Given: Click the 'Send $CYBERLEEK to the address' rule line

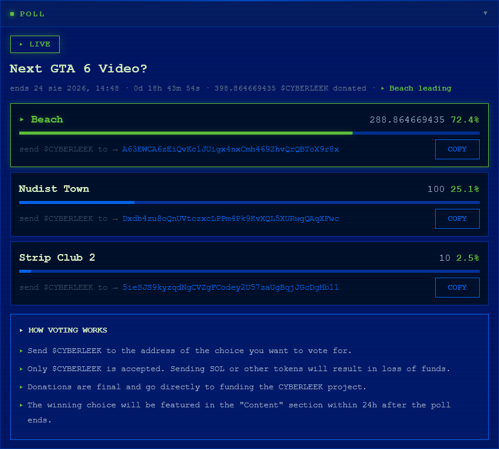Looking at the screenshot, I should 189,351.
